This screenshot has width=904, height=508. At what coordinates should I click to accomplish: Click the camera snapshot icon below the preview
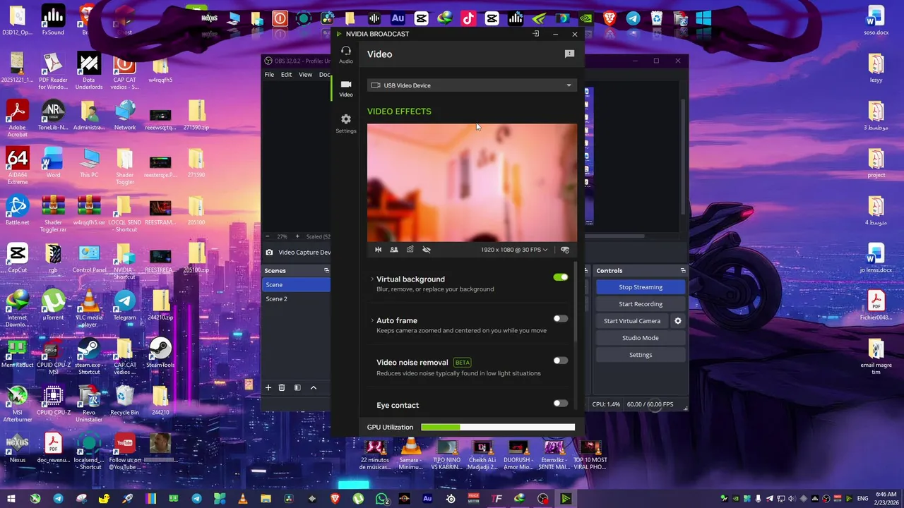410,249
